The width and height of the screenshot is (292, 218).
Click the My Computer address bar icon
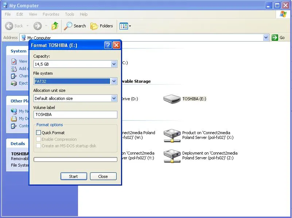click(23, 38)
